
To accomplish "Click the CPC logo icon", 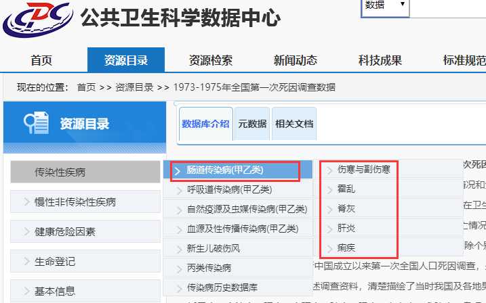I will click(x=38, y=20).
